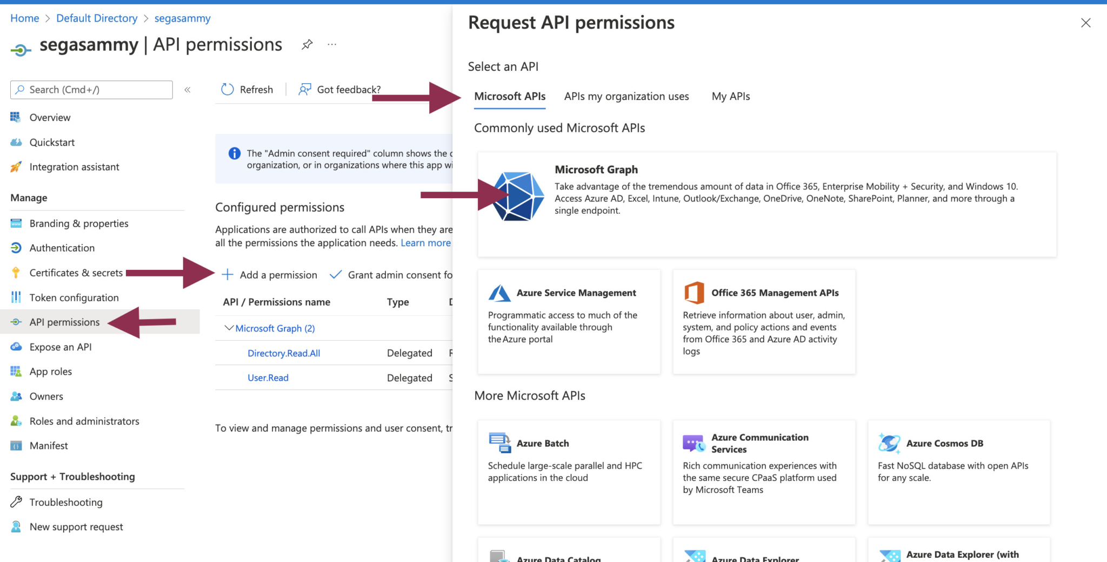This screenshot has height=562, width=1107.
Task: Open Office 365 Management APIs via its icon
Action: pyautogui.click(x=695, y=292)
